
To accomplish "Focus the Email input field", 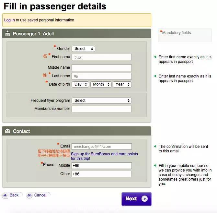I will tap(102, 147).
